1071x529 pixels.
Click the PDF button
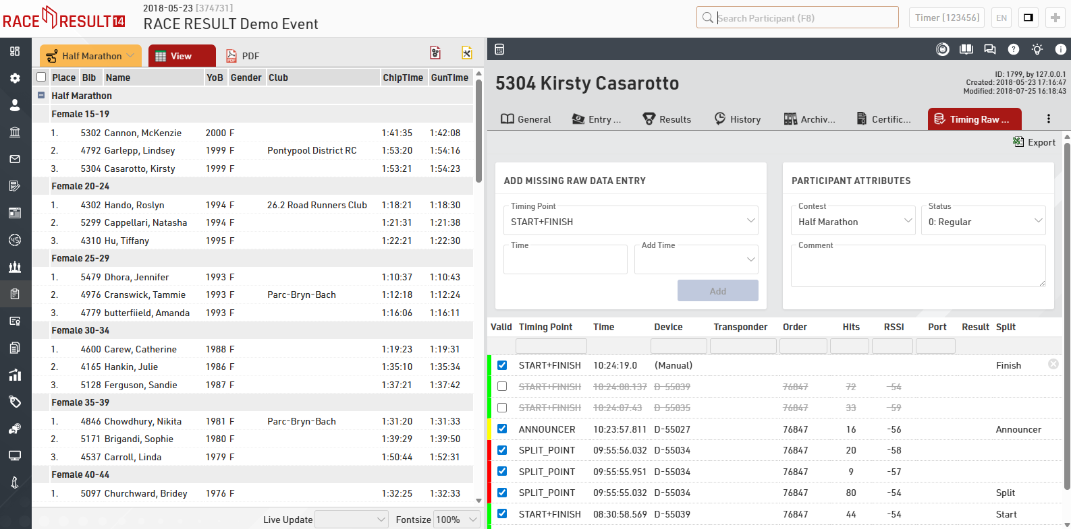tap(242, 56)
